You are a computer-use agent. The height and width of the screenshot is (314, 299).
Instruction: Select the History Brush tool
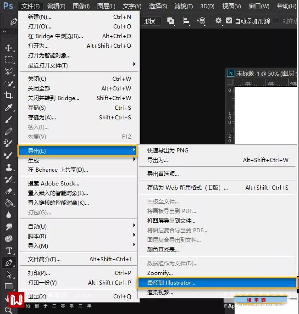pos(8,179)
